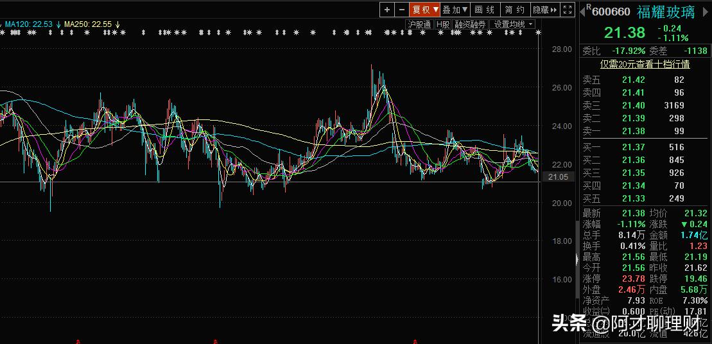Toggle the 简约 simplified view mode
The width and height of the screenshot is (712, 344).
[515, 10]
